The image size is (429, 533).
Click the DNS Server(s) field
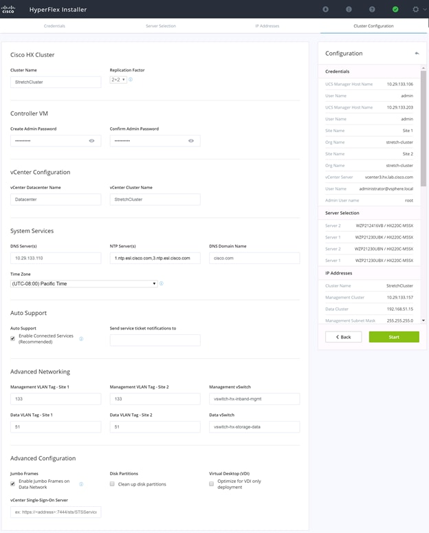[x=56, y=258]
